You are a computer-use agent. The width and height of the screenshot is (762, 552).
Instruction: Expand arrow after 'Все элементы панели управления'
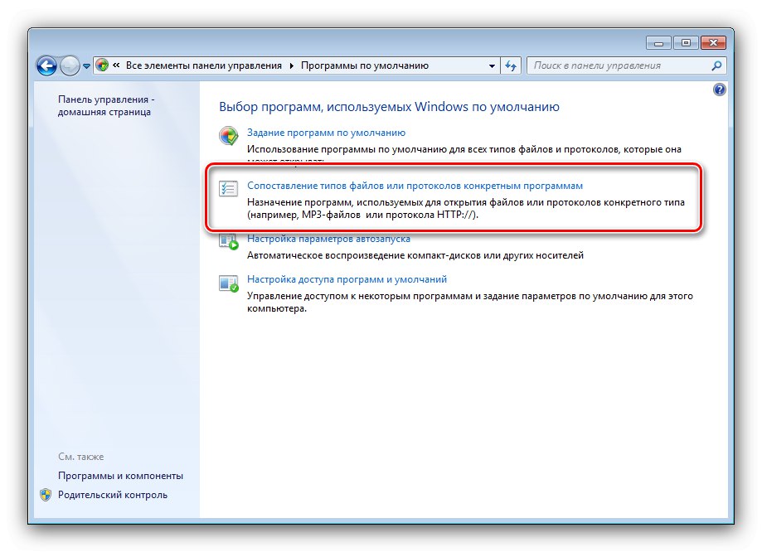coord(292,65)
